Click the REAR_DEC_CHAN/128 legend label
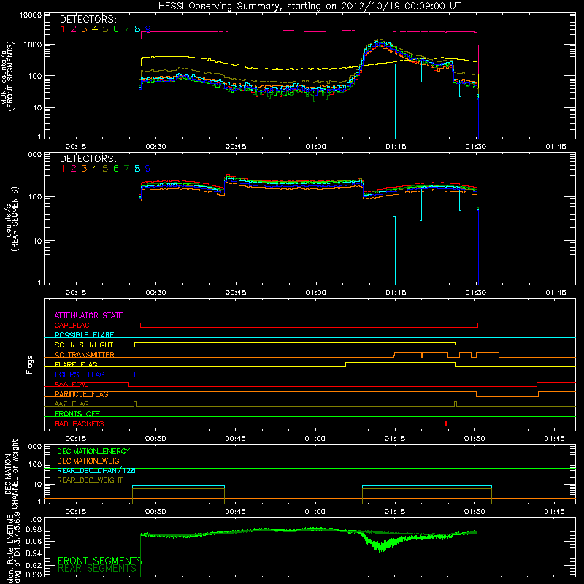This screenshot has width=584, height=584. [96, 471]
